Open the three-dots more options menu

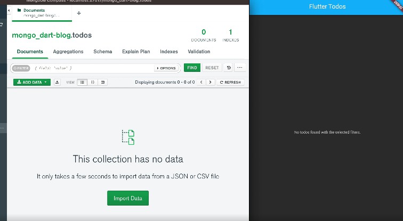[x=240, y=68]
